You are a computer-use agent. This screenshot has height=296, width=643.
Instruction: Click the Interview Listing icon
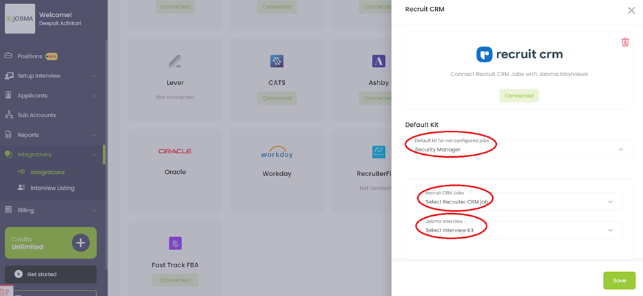coord(21,187)
